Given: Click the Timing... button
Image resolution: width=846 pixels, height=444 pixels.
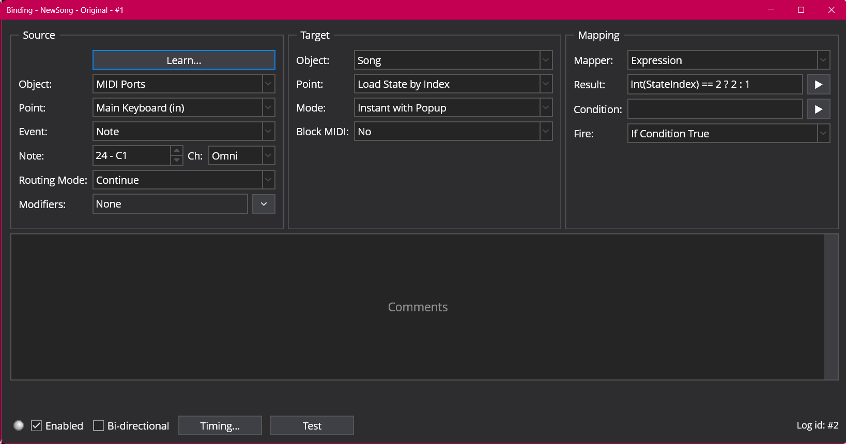Looking at the screenshot, I should (x=220, y=425).
